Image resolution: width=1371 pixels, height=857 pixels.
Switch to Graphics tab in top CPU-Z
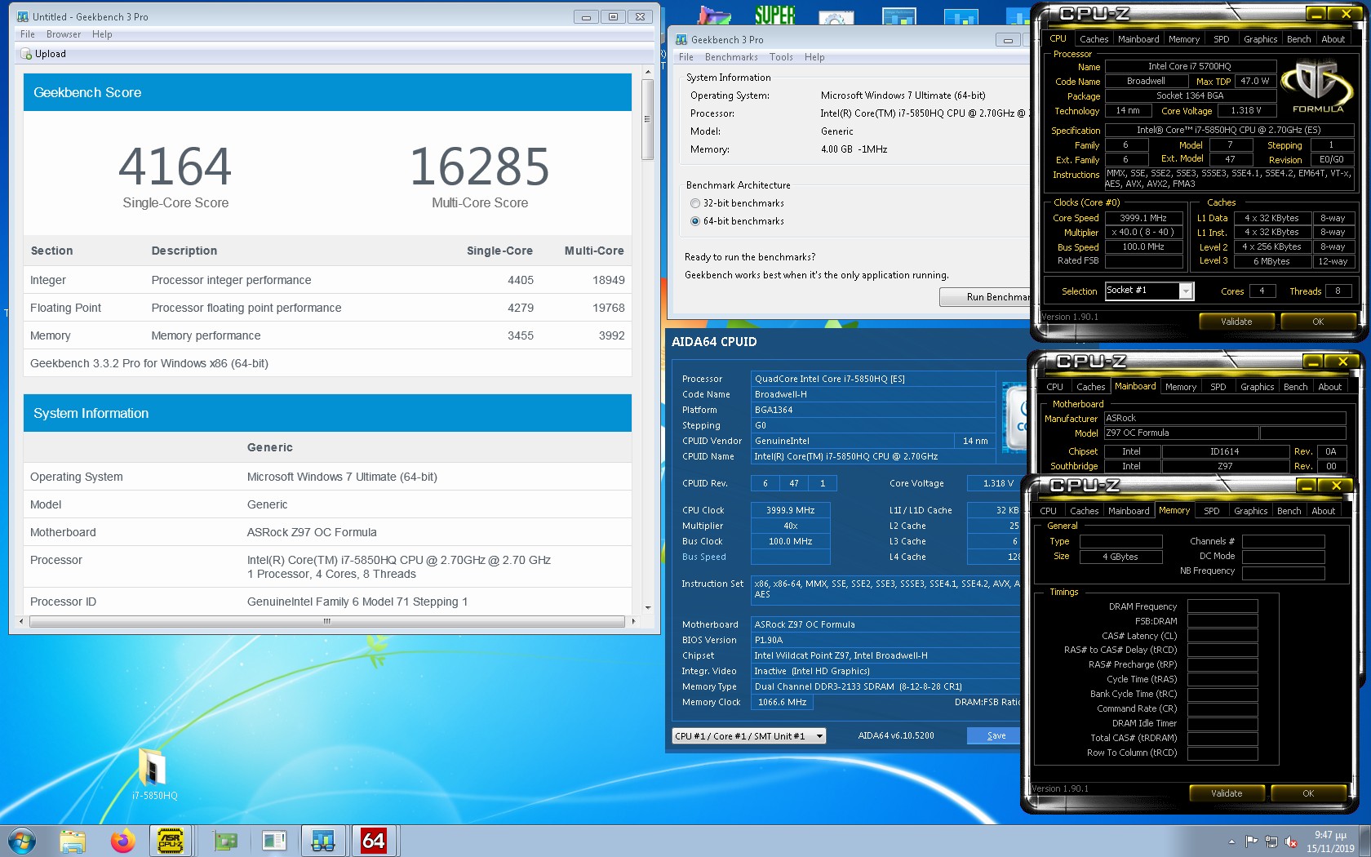click(x=1260, y=39)
